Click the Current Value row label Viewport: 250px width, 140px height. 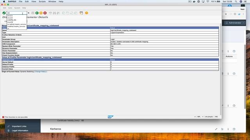[7, 69]
